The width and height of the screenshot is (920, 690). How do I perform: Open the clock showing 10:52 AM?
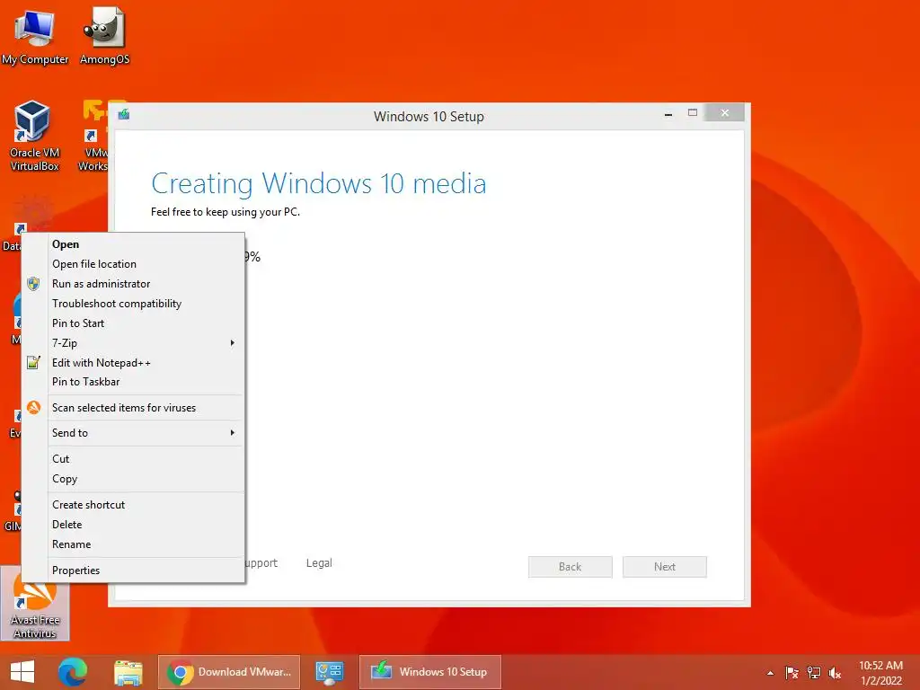(x=880, y=672)
